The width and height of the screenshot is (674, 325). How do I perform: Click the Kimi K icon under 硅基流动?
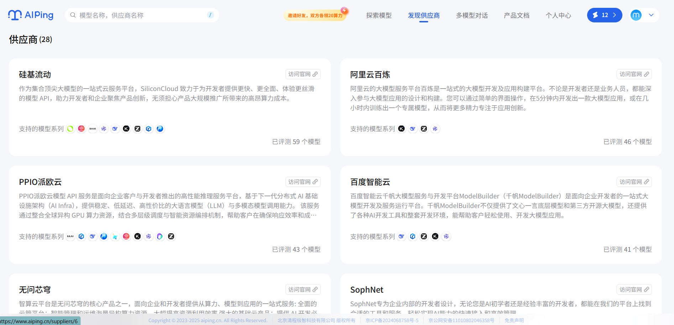(x=126, y=129)
